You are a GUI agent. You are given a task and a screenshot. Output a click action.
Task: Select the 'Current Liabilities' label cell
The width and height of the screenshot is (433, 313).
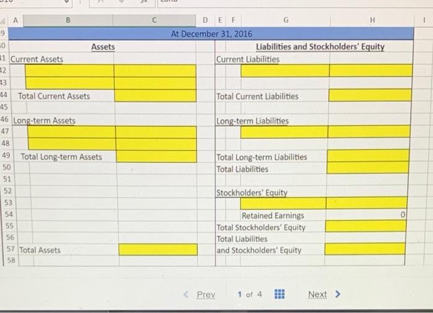[x=247, y=59]
